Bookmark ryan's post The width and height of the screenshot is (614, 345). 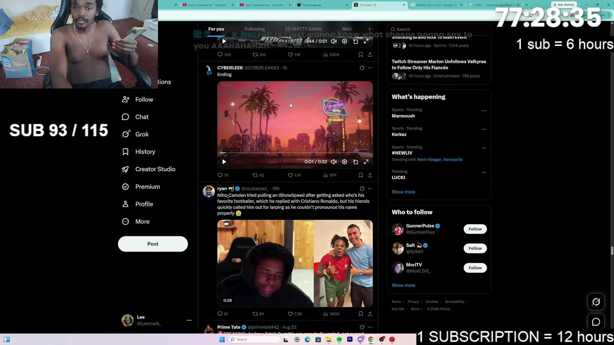tap(361, 314)
